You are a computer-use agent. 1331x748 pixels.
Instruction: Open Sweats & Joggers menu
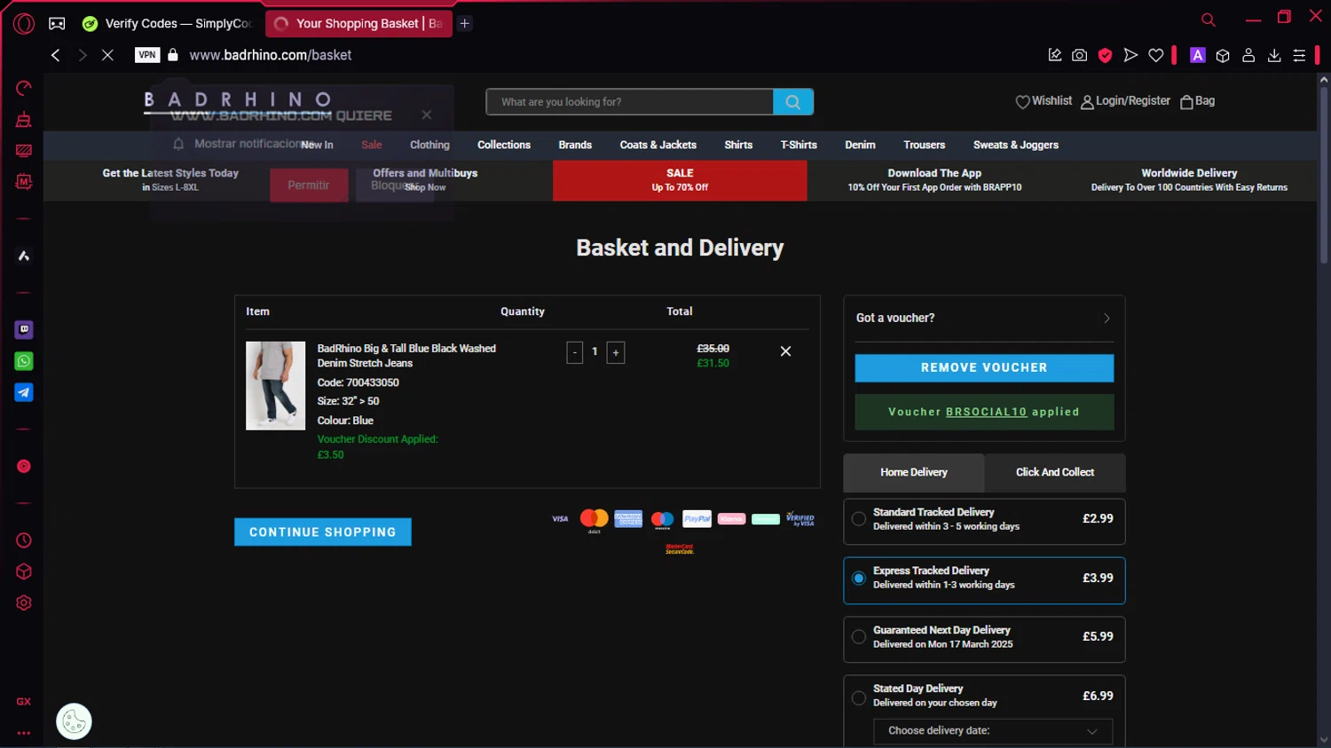[1016, 146]
